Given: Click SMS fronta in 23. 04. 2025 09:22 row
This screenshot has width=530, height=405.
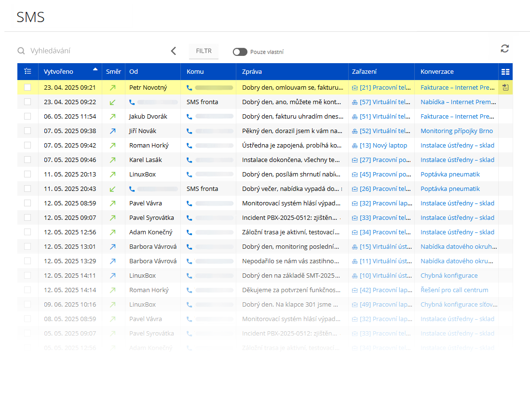Looking at the screenshot, I should pos(202,102).
